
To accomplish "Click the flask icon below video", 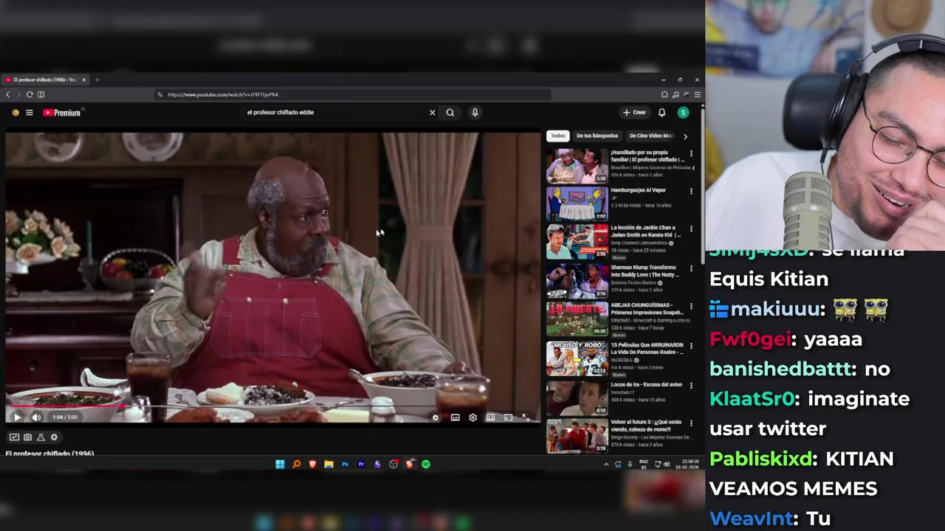I will tap(41, 437).
